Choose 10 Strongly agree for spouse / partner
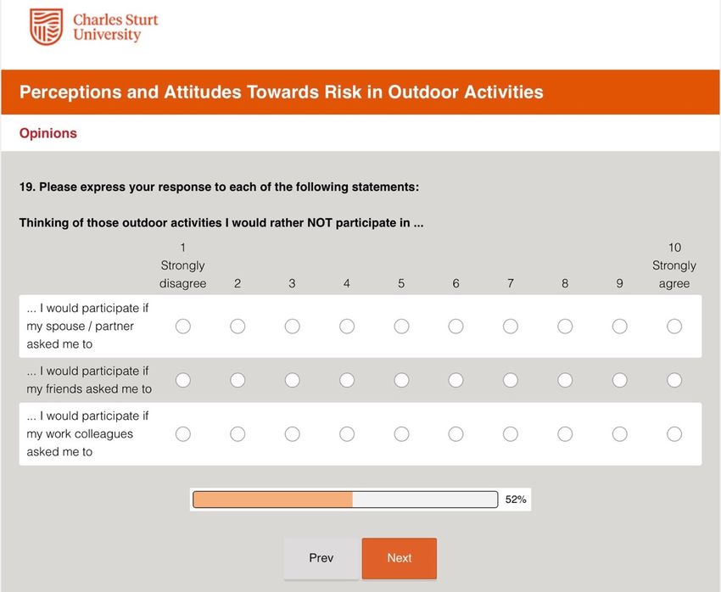 pyautogui.click(x=674, y=327)
